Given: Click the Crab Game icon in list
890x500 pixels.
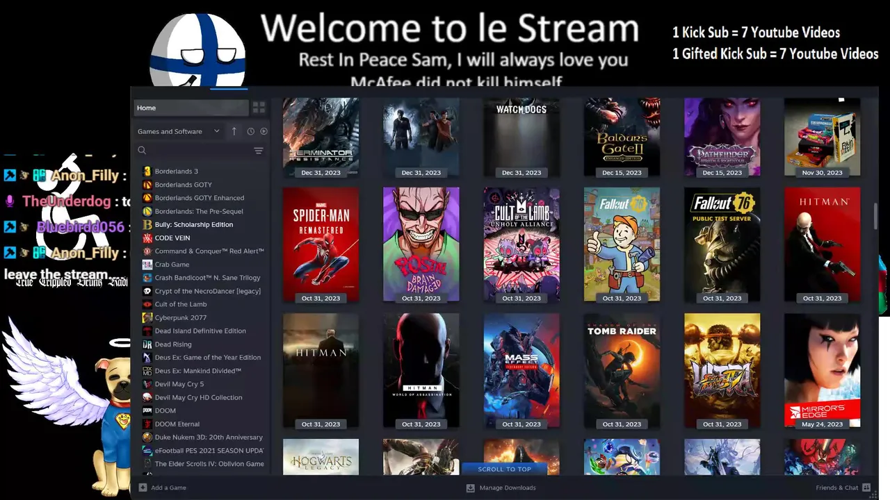Looking at the screenshot, I should coord(147,265).
